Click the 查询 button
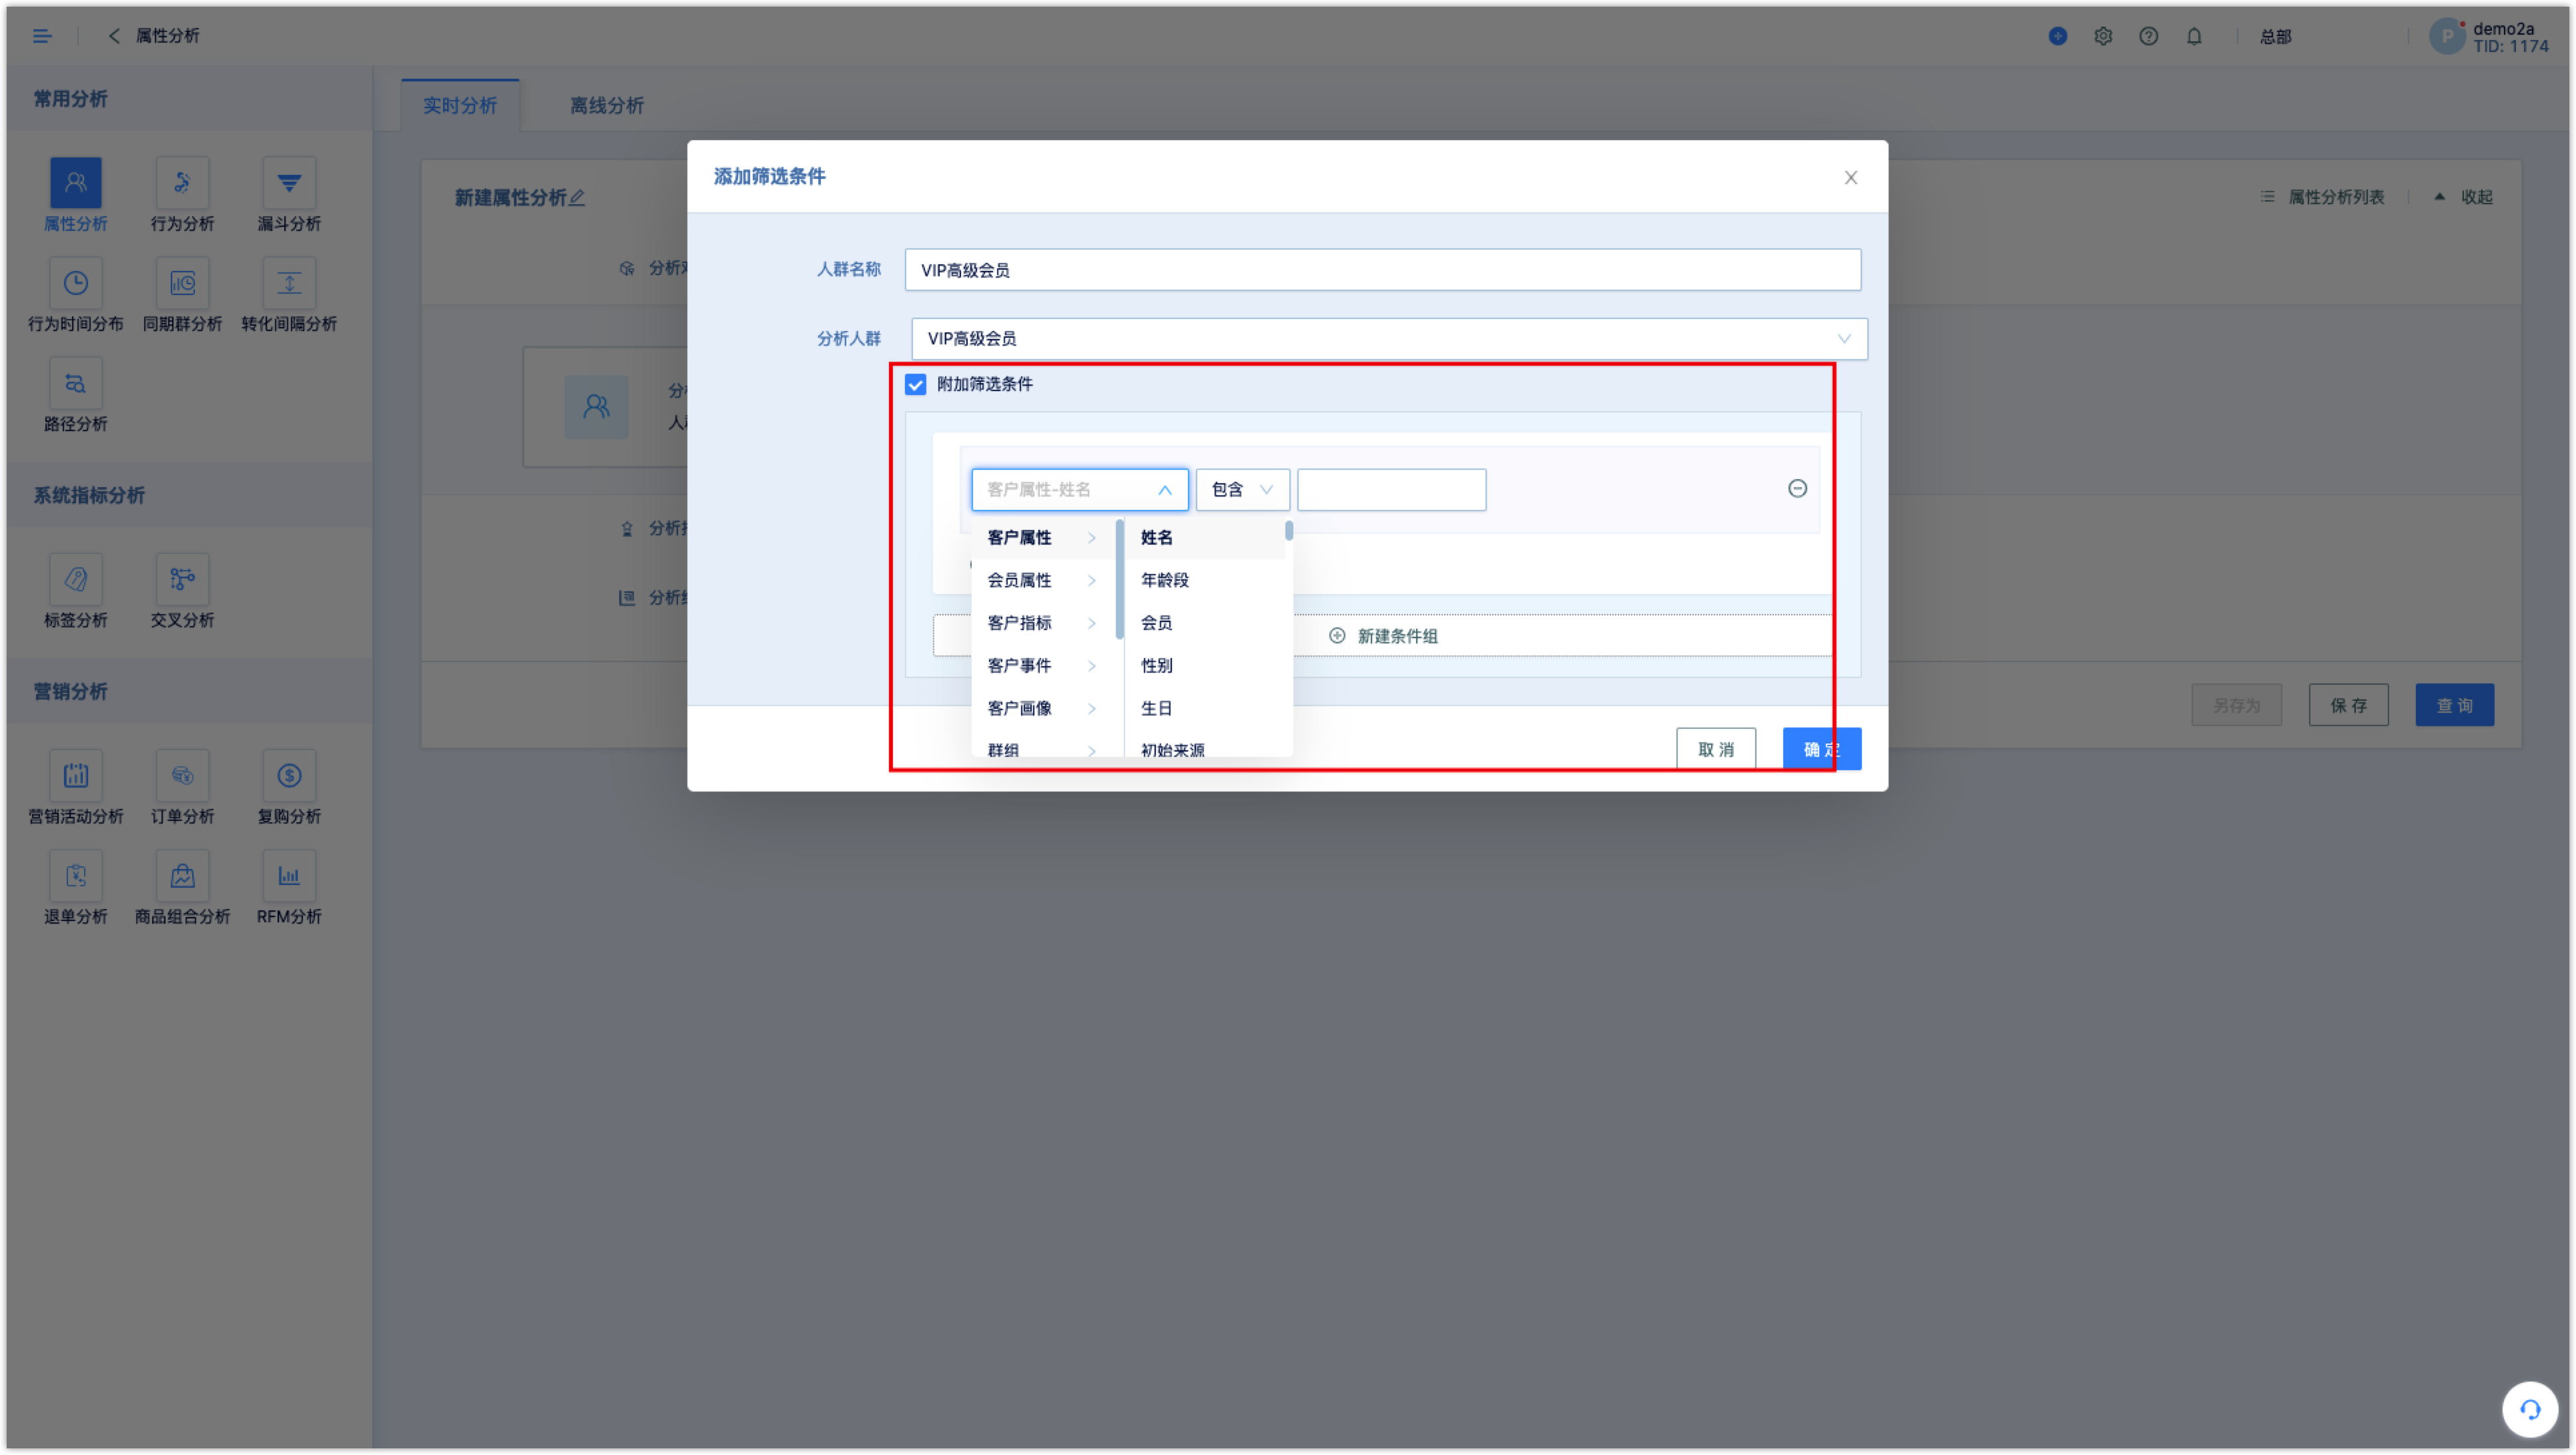Viewport: 2576px width, 1455px height. coord(2454,705)
